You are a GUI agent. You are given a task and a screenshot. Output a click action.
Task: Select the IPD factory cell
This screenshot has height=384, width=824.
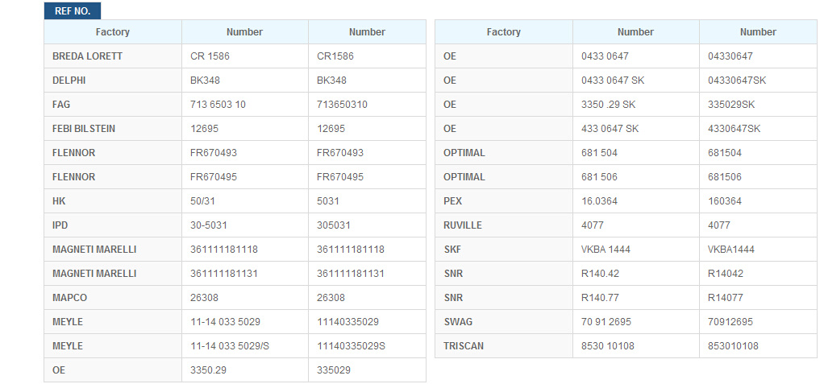(113, 225)
